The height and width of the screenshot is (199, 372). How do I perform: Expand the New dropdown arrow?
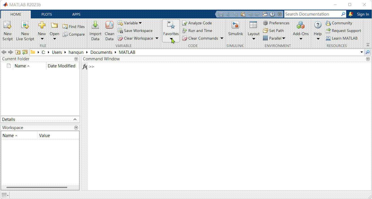point(42,39)
